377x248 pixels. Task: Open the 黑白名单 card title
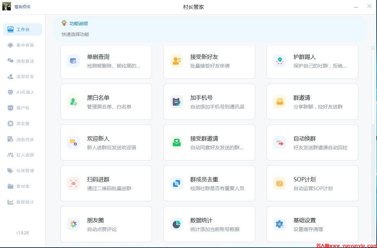pyautogui.click(x=98, y=98)
